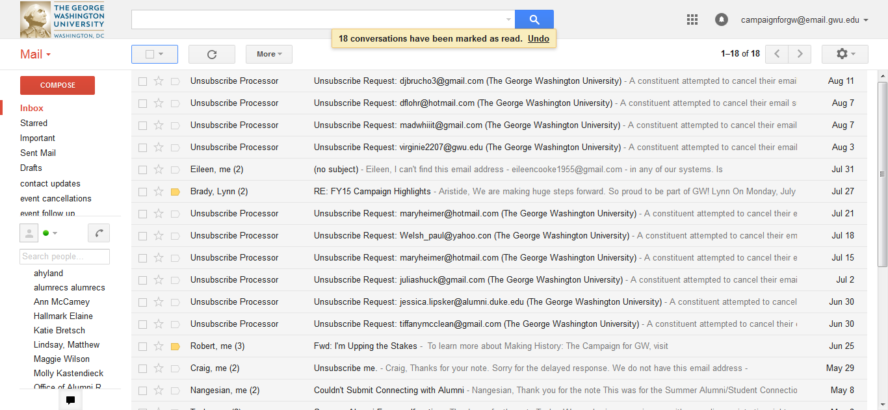Star the djbrucho3@gmail.com unsubscribe email
Image resolution: width=888 pixels, height=410 pixels.
pos(159,81)
